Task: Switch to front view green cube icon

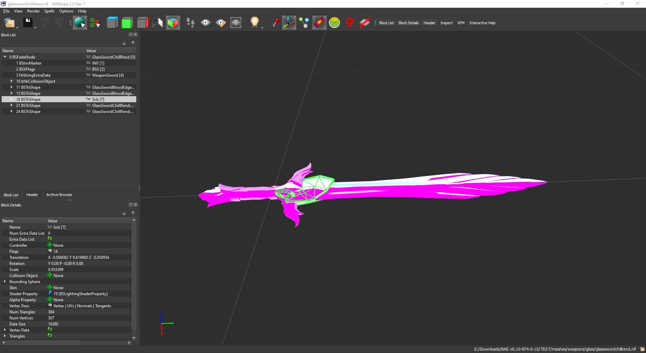Action: (x=127, y=23)
